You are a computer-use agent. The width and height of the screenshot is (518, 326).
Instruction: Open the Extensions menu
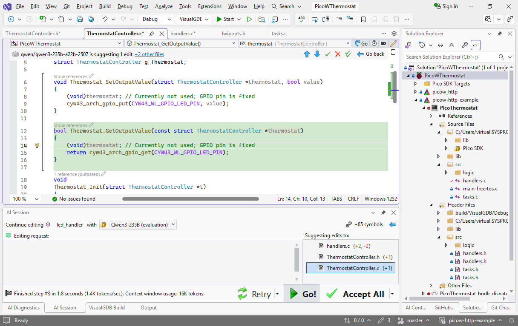[210, 6]
